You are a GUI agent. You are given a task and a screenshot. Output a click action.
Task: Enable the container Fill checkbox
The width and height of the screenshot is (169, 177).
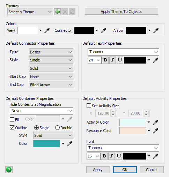[12, 119]
